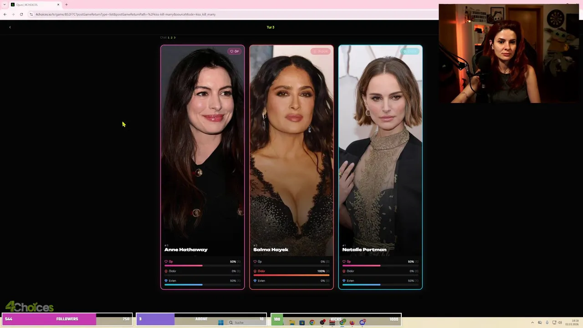Open Google Chrome from the taskbar
The width and height of the screenshot is (583, 328).
[312, 323]
